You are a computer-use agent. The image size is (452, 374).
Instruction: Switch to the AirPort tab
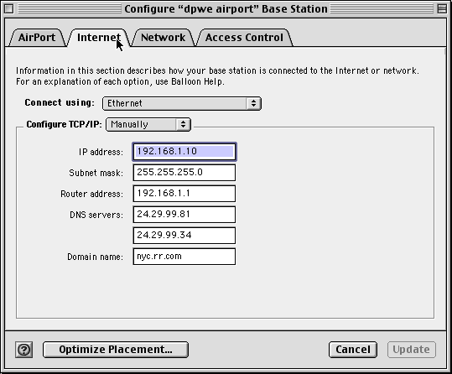point(37,38)
